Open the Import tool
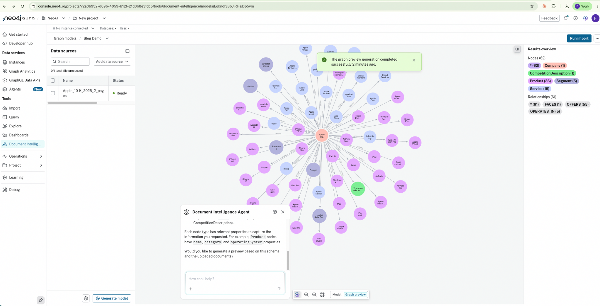Screen dimensions: 600x306 click(x=14, y=108)
